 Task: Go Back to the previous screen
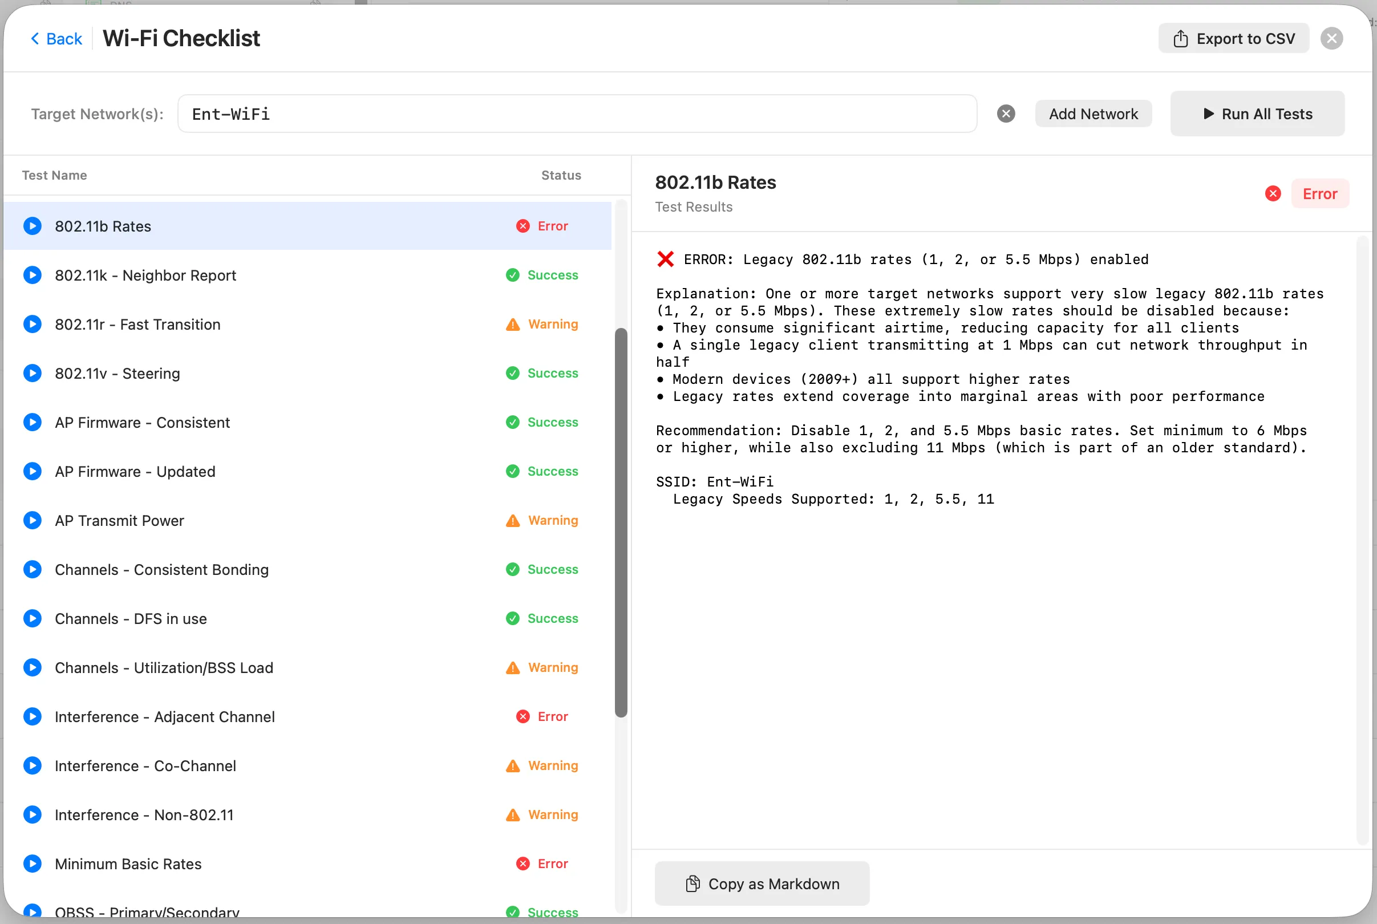56,38
